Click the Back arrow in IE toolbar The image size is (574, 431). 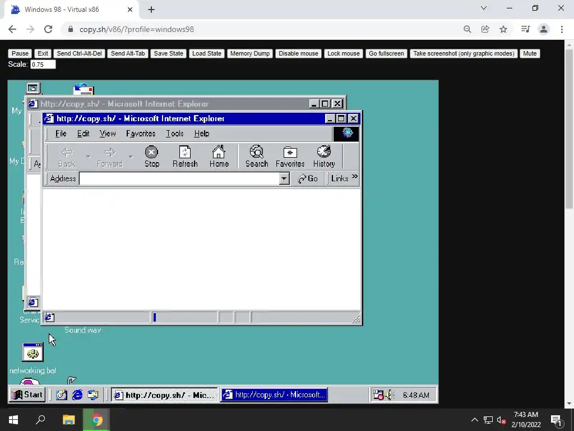coord(67,157)
